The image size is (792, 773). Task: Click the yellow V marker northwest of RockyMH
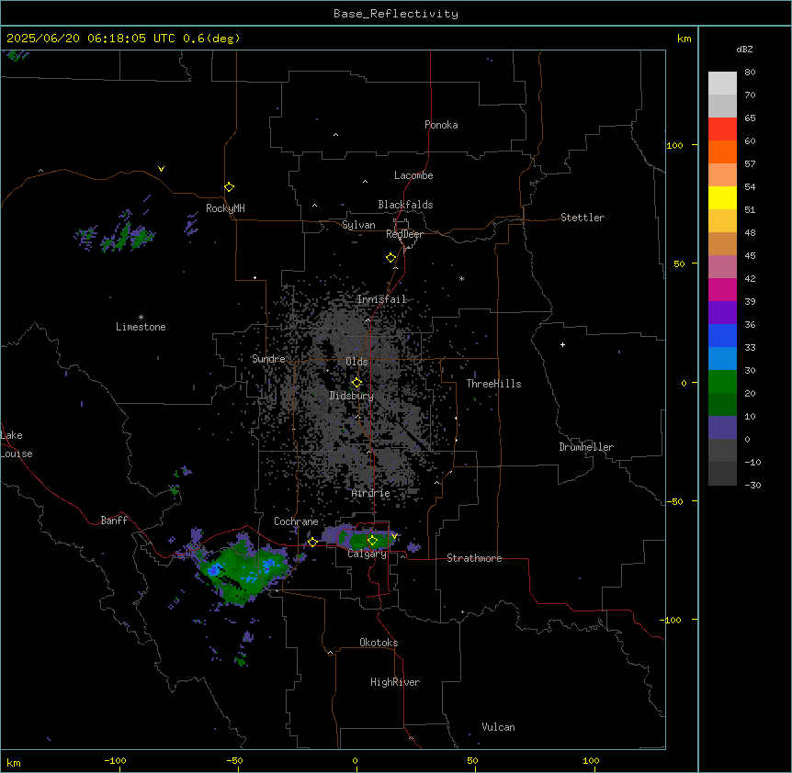coord(161,169)
